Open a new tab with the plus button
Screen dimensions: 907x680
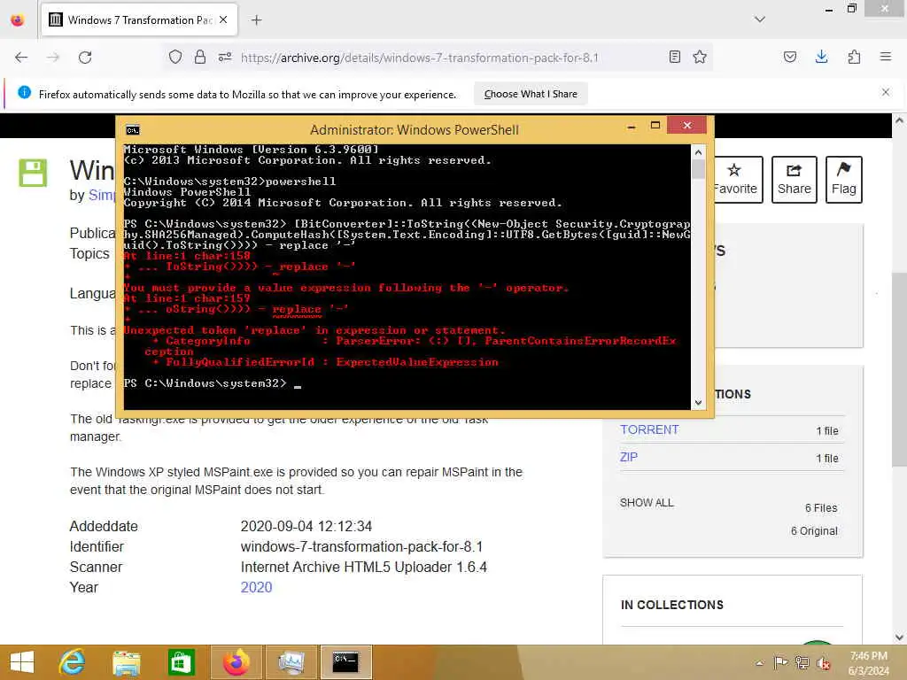pos(256,20)
